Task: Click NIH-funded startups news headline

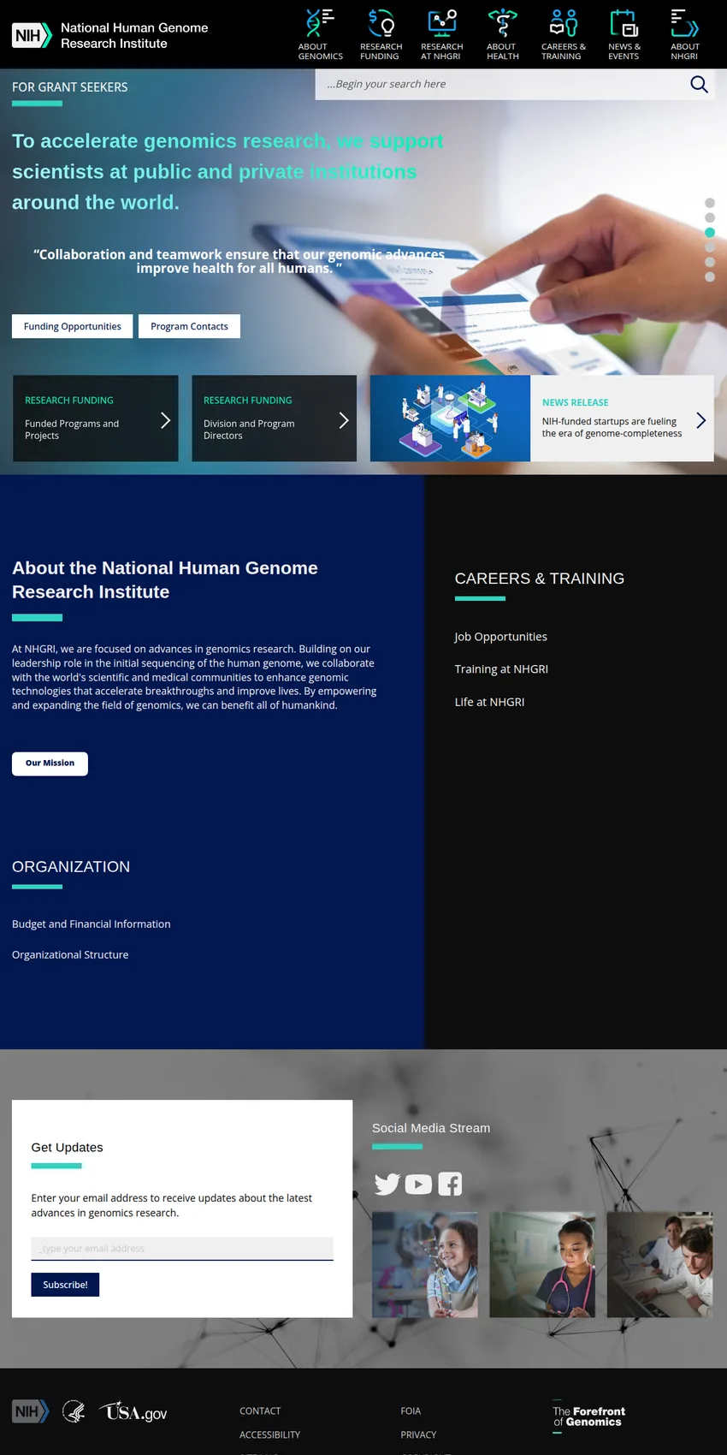Action: (x=612, y=427)
